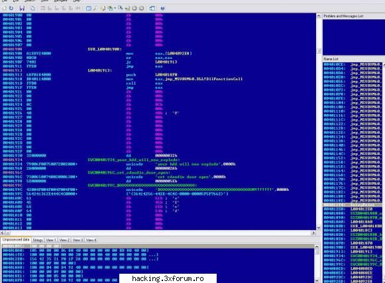
Task: Select L00401913 entry in Name List
Action: tap(353, 252)
